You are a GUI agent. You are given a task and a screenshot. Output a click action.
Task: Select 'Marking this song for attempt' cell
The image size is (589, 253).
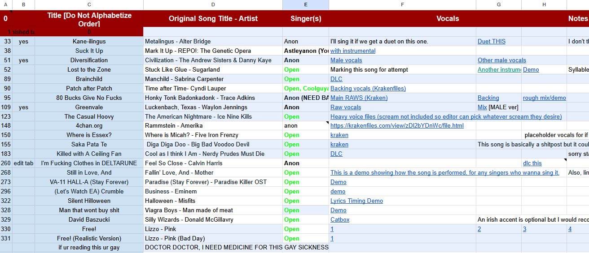click(402, 69)
